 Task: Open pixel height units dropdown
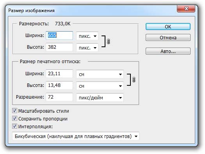(87, 48)
